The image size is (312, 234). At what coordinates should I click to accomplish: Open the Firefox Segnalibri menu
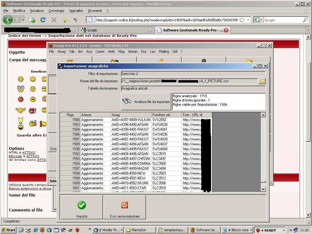point(76,11)
